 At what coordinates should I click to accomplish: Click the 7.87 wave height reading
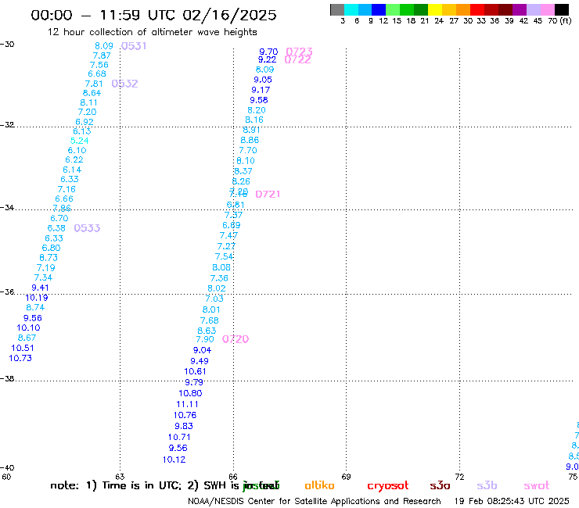tap(102, 55)
